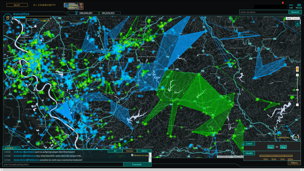The width and height of the screenshot is (304, 171).
Task: Switch map view to Karte
Action: pyautogui.click(x=289, y=19)
